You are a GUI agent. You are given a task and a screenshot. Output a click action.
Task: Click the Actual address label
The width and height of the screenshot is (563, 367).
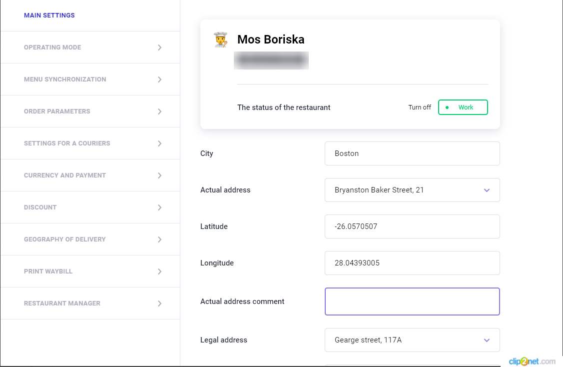tap(225, 190)
